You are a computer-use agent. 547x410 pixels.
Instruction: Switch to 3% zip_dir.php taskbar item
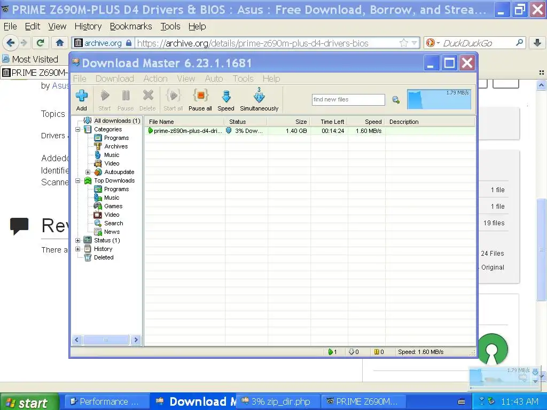(279, 401)
